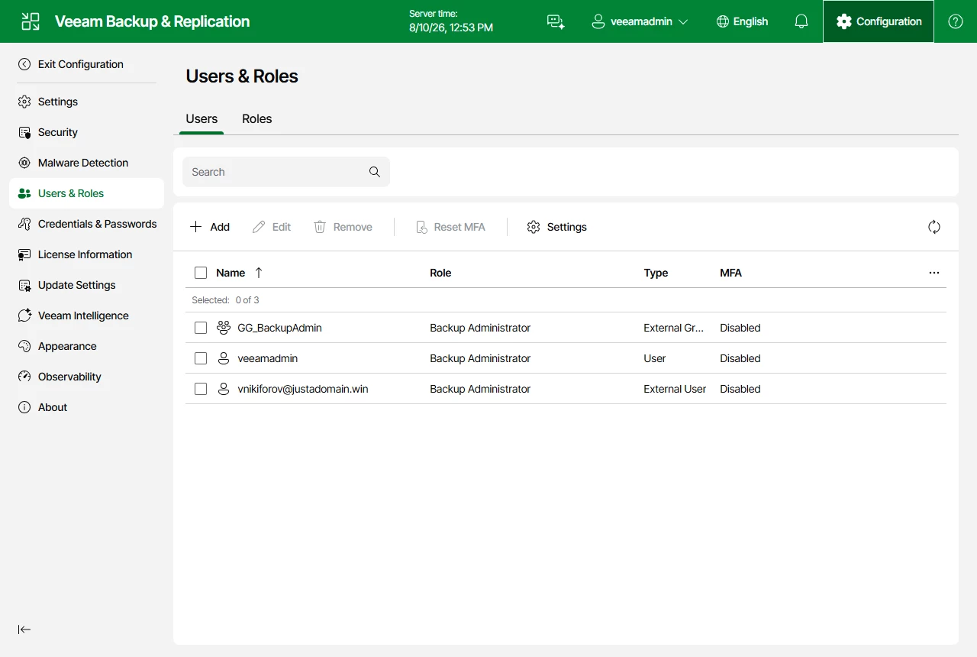Click the Remove button
Image resolution: width=977 pixels, height=657 pixels.
343,227
